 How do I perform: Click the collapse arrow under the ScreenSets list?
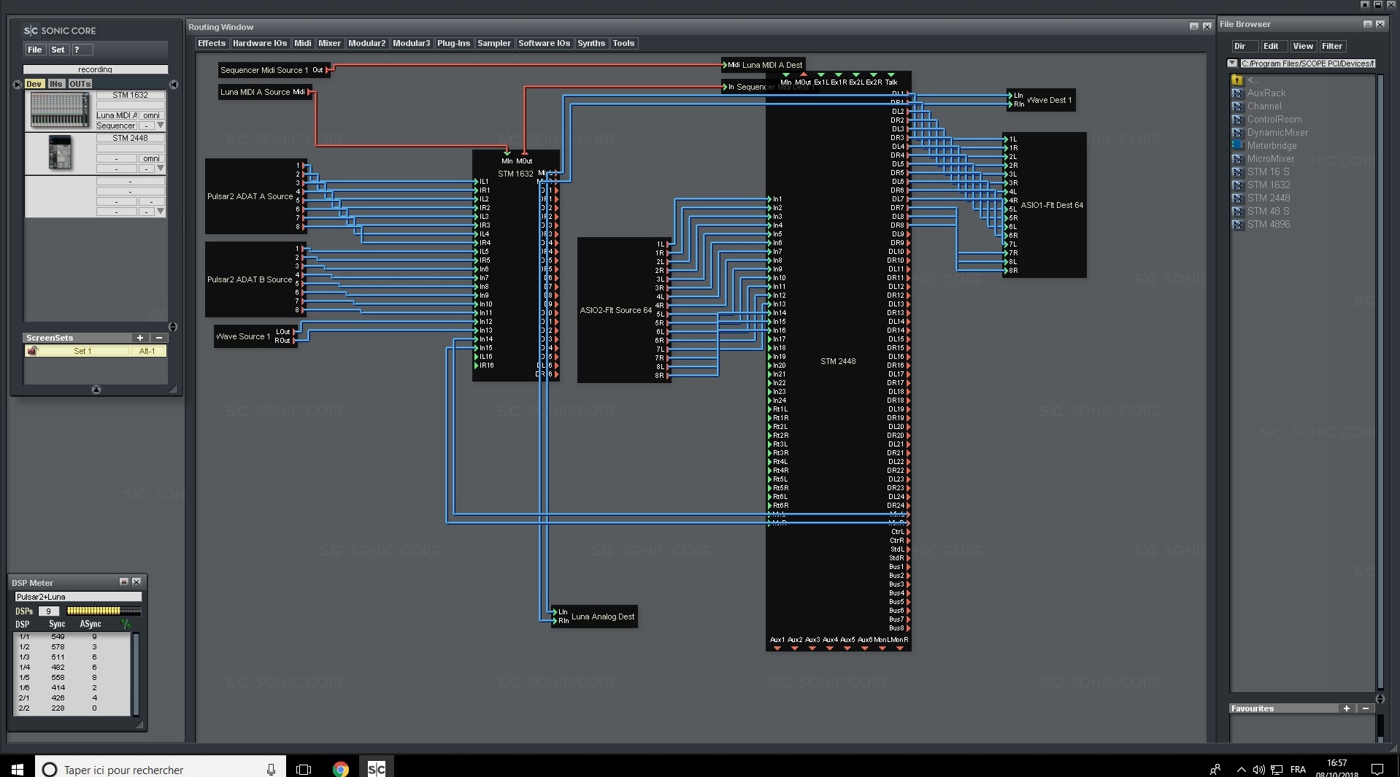(96, 390)
